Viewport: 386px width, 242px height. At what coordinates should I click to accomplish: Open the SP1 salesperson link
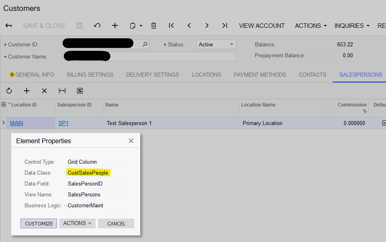[63, 123]
